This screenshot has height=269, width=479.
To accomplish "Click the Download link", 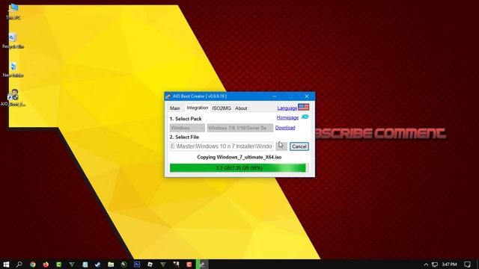I will coord(285,128).
